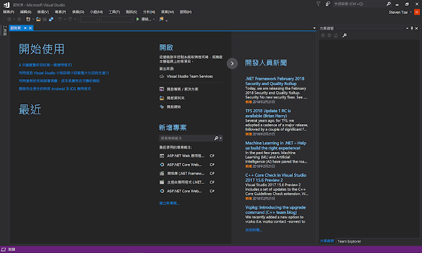This screenshot has height=253, width=422.
Task: Click the Send Feedback icon in title bar
Action: (x=328, y=4)
